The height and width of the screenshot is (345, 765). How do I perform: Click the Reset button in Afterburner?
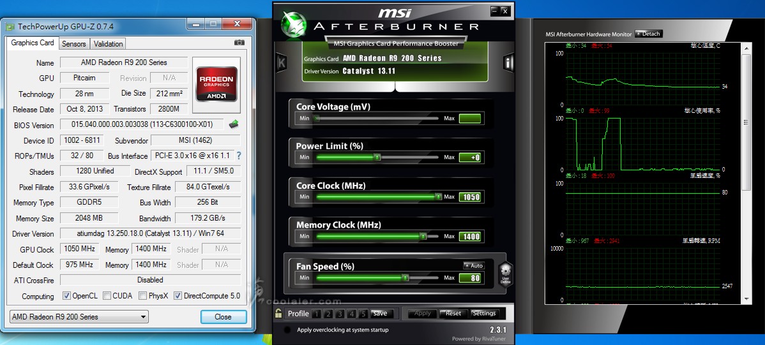pyautogui.click(x=453, y=313)
